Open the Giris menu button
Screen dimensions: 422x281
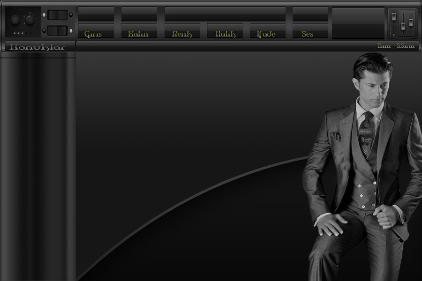point(96,34)
